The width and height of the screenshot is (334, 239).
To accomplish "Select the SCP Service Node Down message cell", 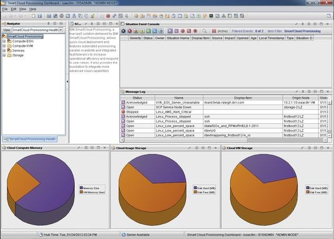I will pyautogui.click(x=179, y=107).
